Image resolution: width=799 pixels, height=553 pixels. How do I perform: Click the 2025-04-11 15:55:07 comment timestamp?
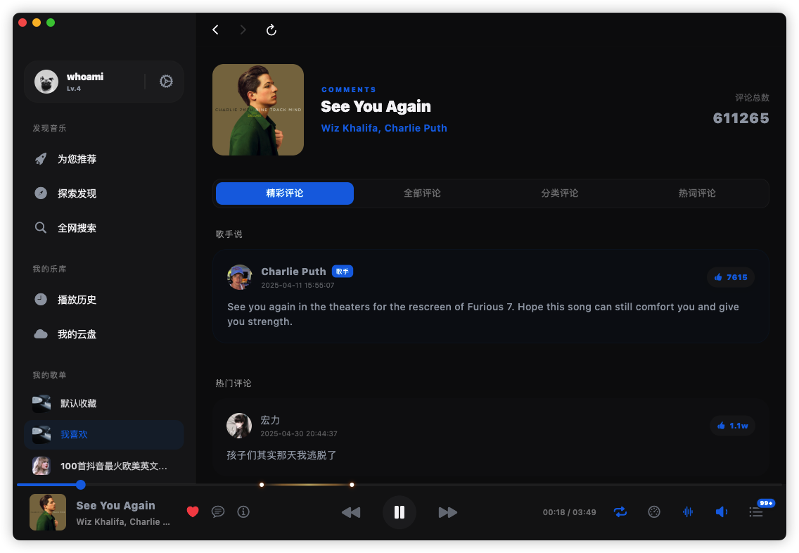point(298,286)
